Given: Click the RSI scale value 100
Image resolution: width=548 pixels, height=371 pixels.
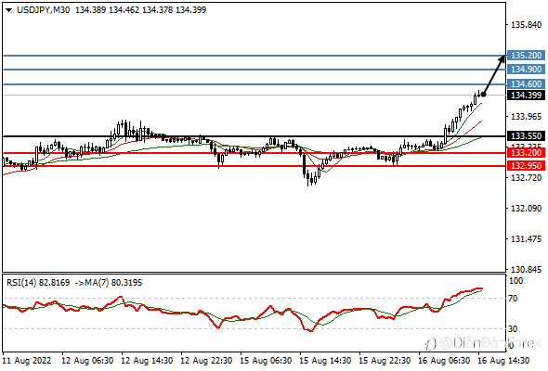Looking at the screenshot, I should (x=515, y=281).
